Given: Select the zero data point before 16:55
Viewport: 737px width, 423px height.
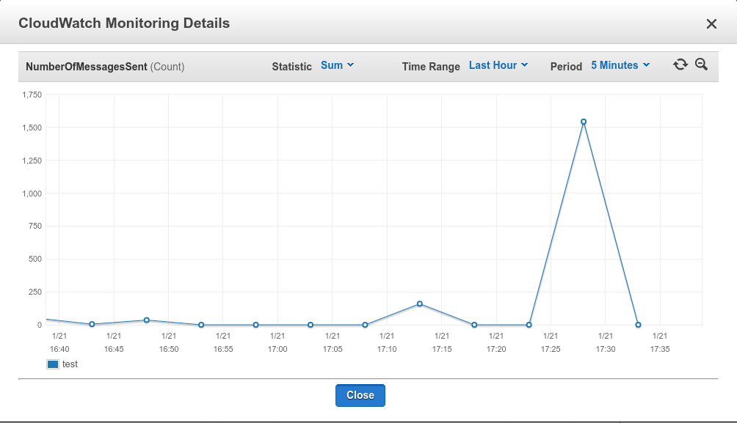Looking at the screenshot, I should [x=201, y=325].
